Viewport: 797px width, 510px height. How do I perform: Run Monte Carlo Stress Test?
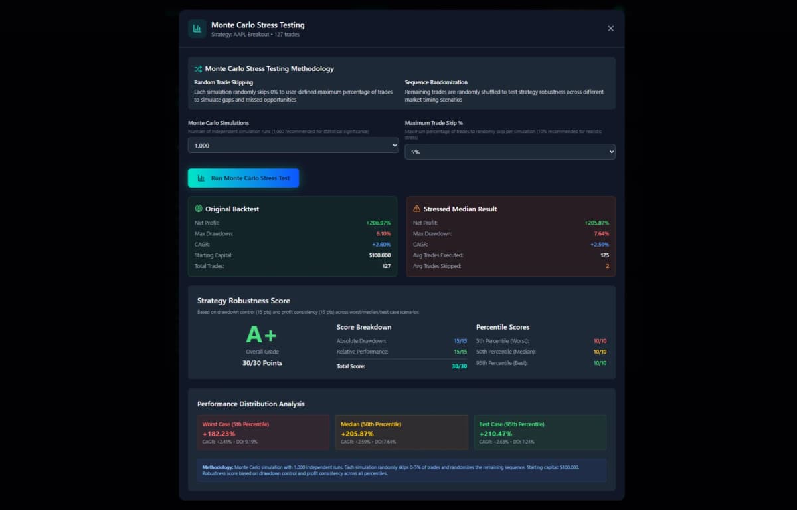tap(243, 178)
